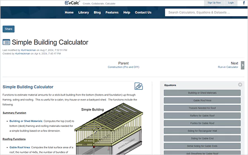Click the Share button

[x=9, y=29]
